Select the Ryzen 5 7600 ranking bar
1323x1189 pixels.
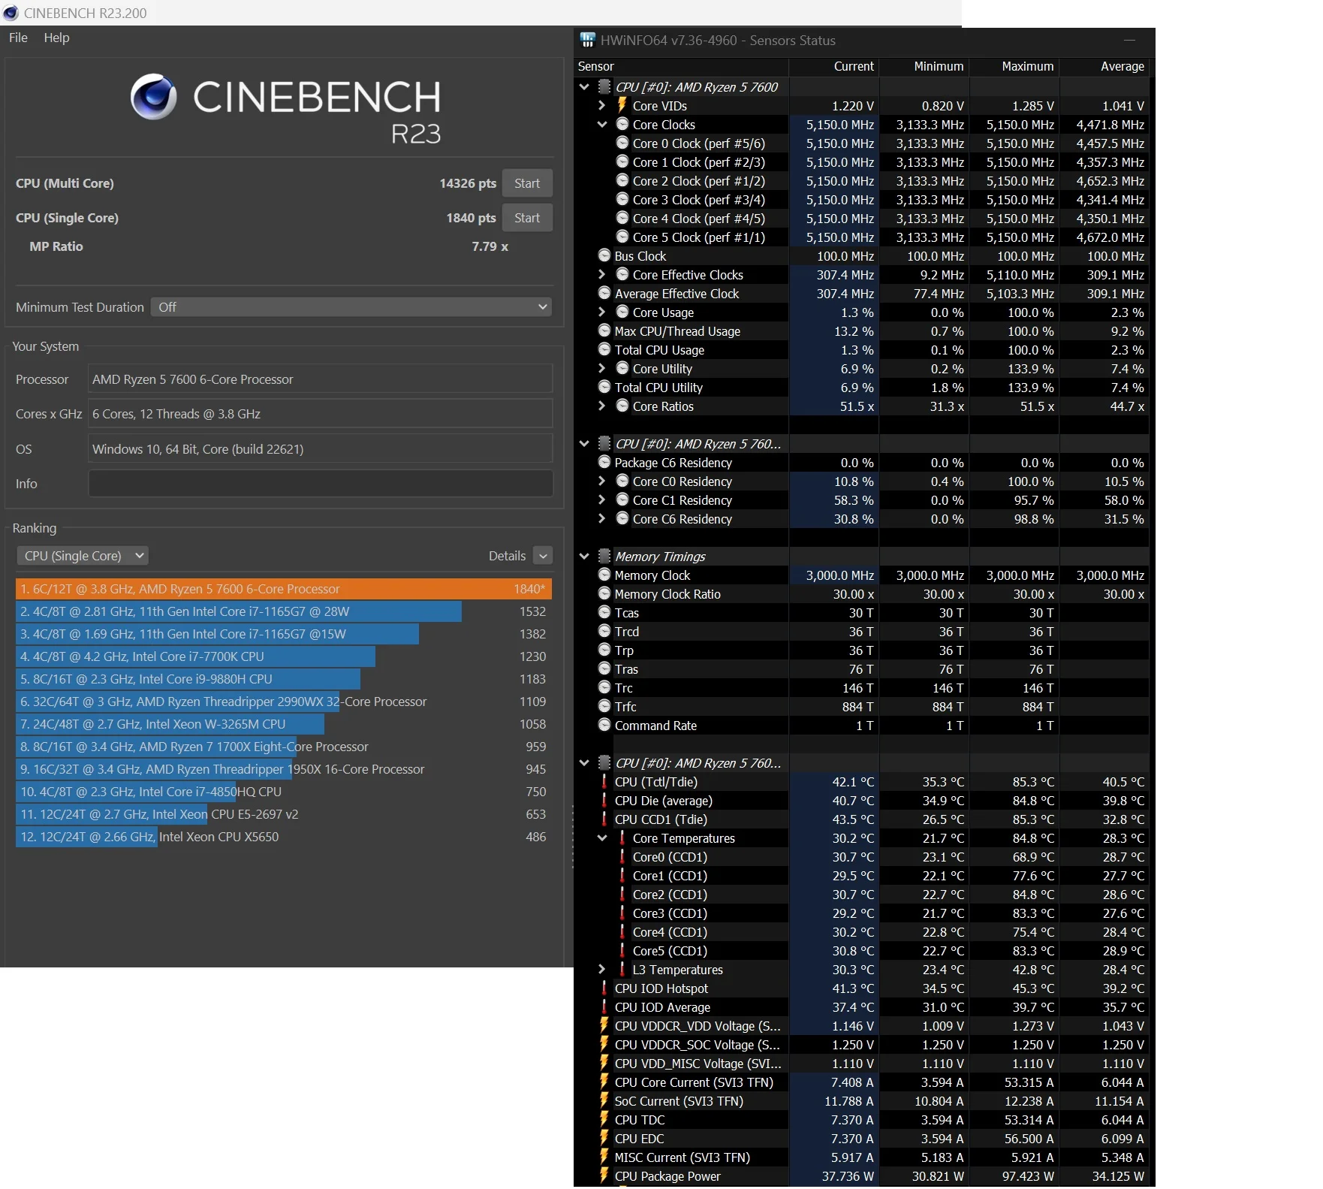tap(284, 589)
